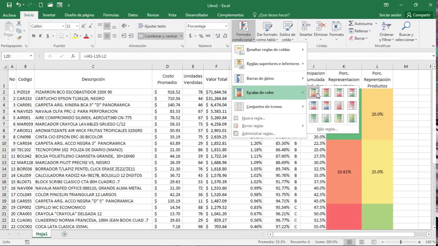Align text right in Alineación group
The width and height of the screenshot is (438, 246).
point(114,36)
